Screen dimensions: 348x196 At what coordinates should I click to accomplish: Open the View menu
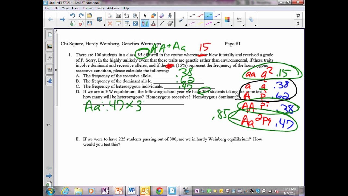click(x=65, y=8)
